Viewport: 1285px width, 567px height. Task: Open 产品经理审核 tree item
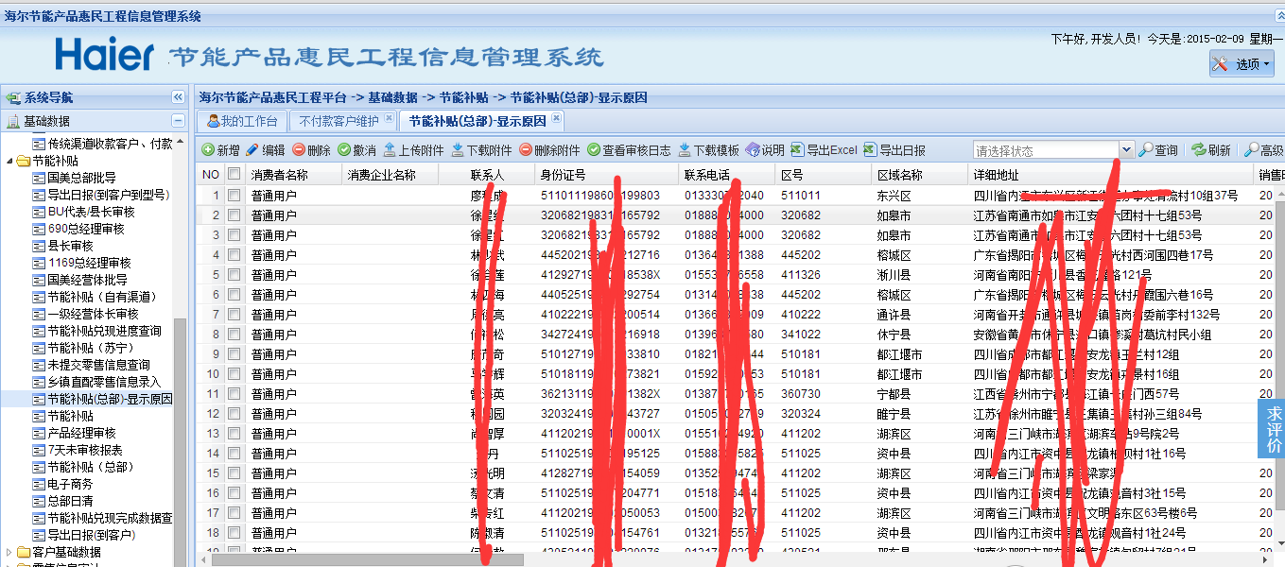[x=81, y=433]
